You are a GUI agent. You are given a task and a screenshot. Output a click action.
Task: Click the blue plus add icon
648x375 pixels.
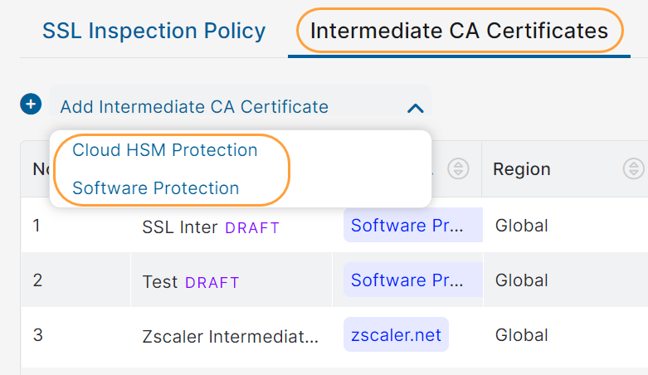click(31, 105)
